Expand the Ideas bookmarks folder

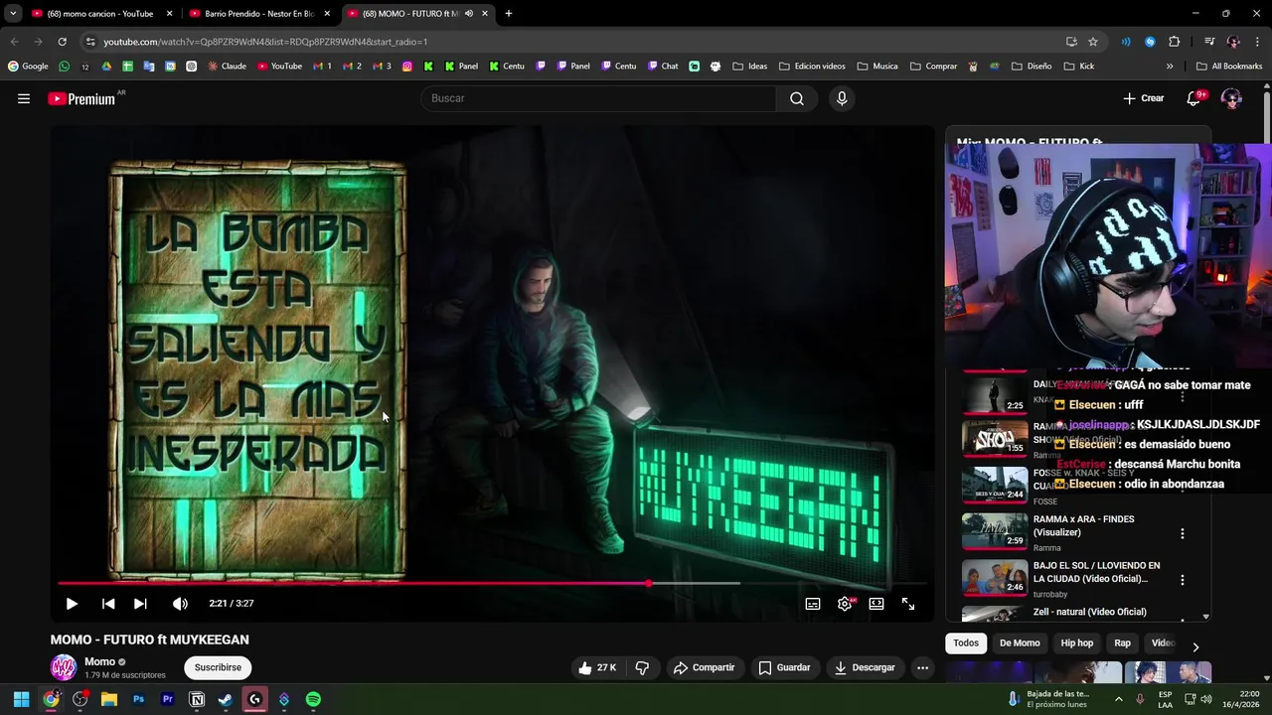[749, 67]
